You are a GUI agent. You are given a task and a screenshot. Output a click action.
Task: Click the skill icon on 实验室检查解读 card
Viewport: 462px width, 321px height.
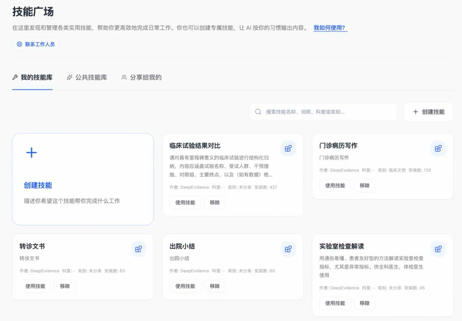(438, 249)
